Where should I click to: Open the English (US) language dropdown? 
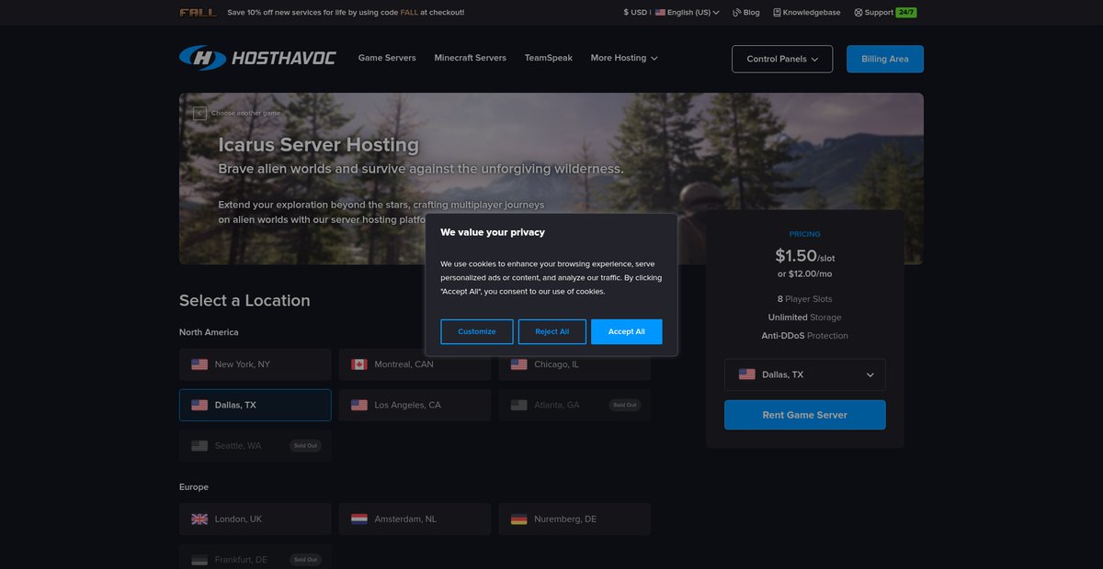pyautogui.click(x=688, y=13)
